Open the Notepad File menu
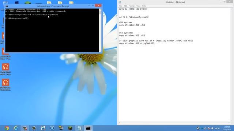The width and height of the screenshot is (234, 131). point(120,6)
